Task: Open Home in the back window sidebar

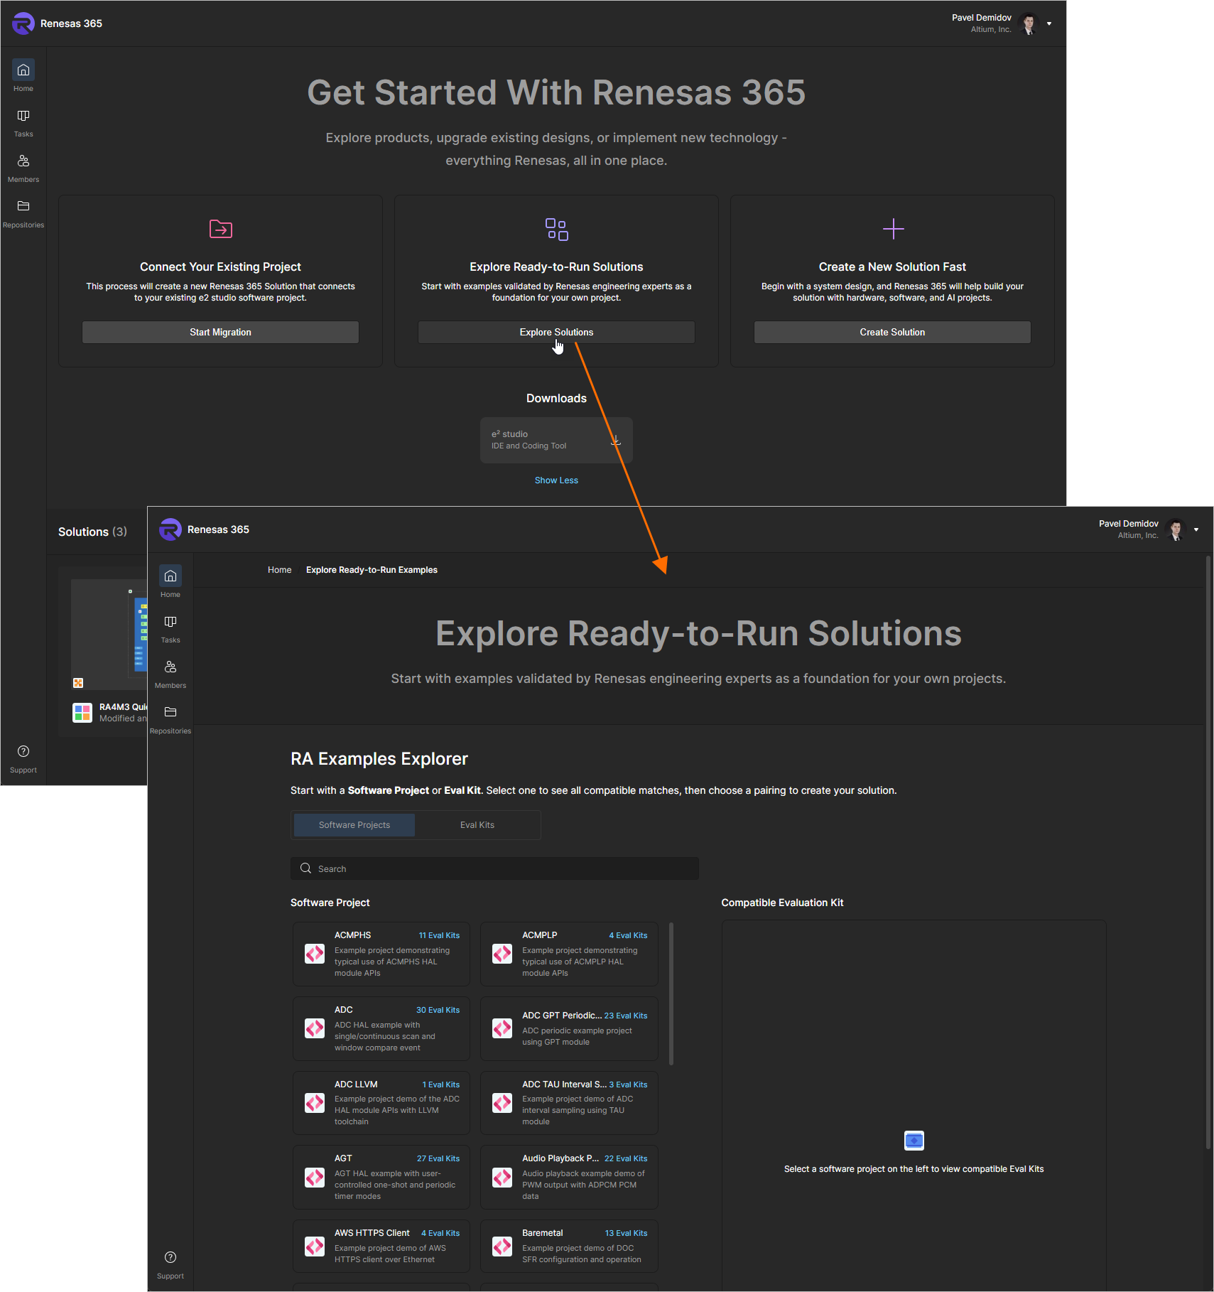Action: (23, 76)
